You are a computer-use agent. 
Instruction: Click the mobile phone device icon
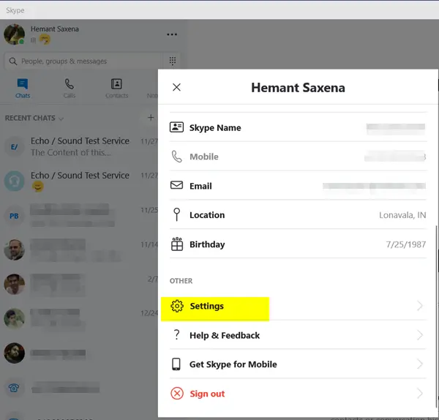click(176, 364)
